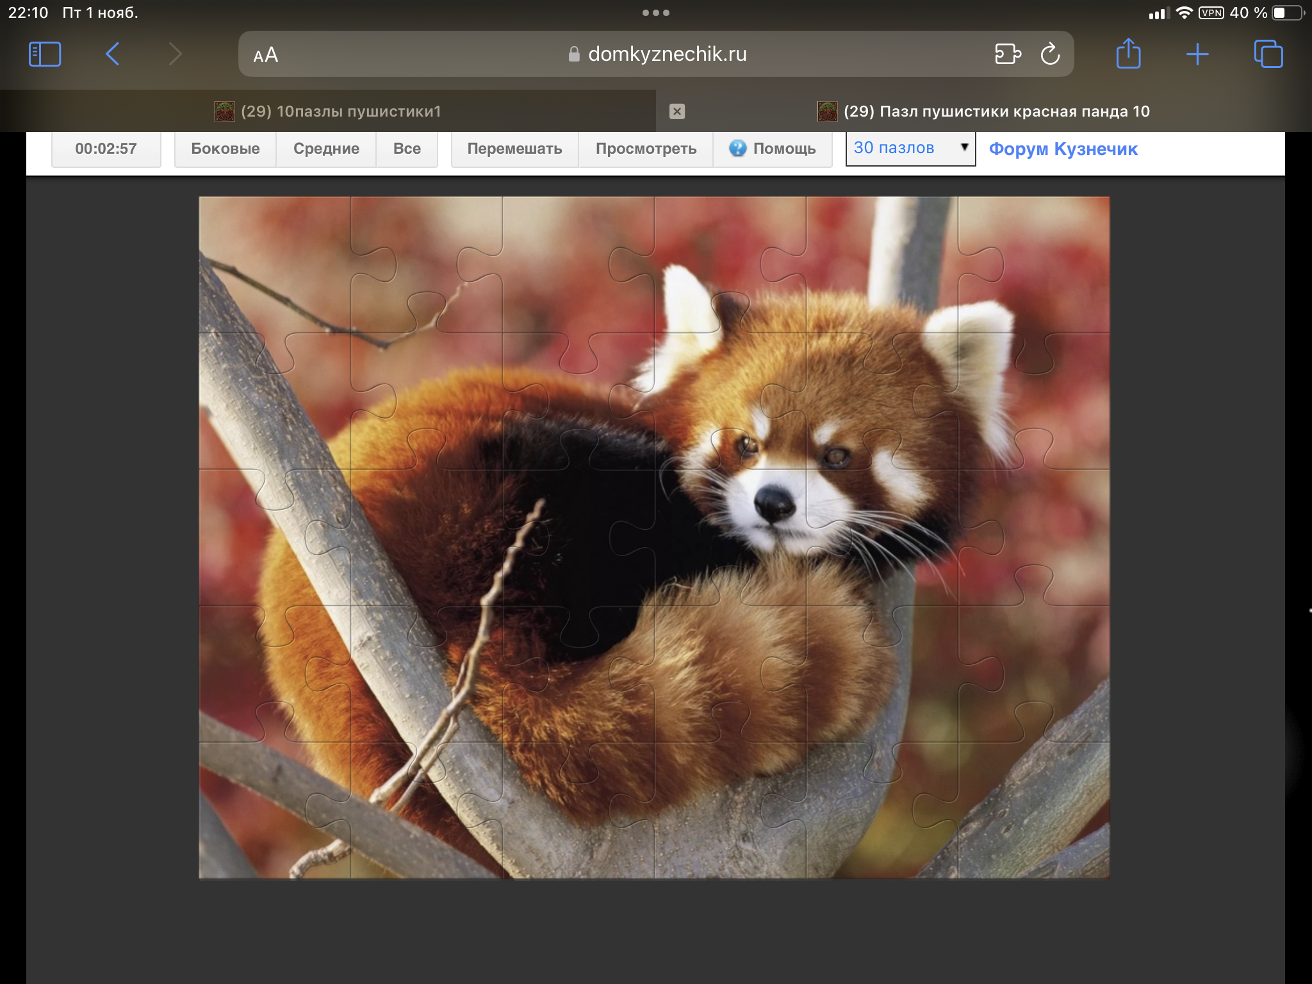1312x984 pixels.
Task: Select tab Пазл пушистики красная панда 10
Action: tap(984, 111)
